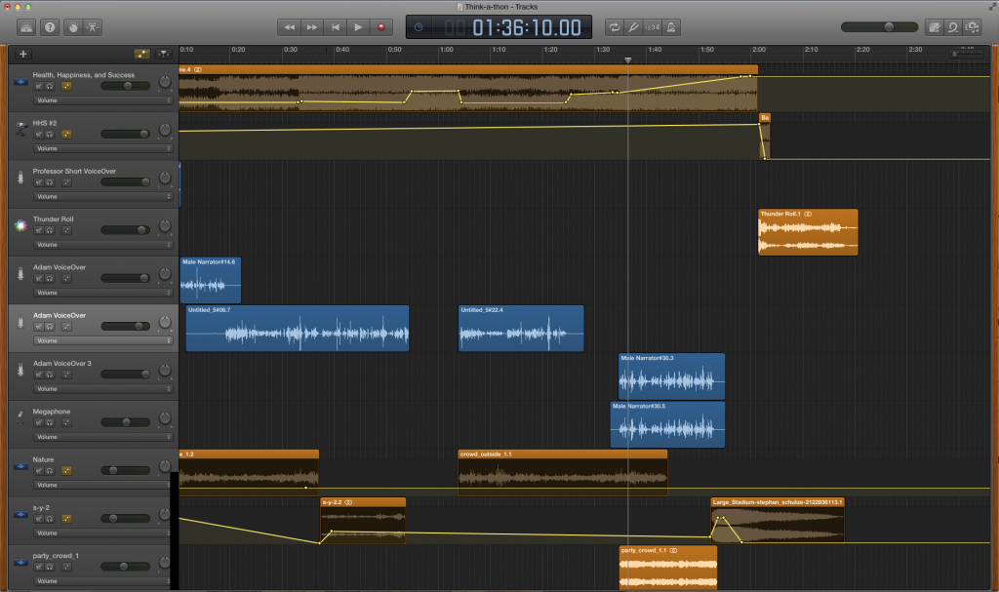
Task: Click the volume slider on the Thunder Roll track
Action: 126,230
